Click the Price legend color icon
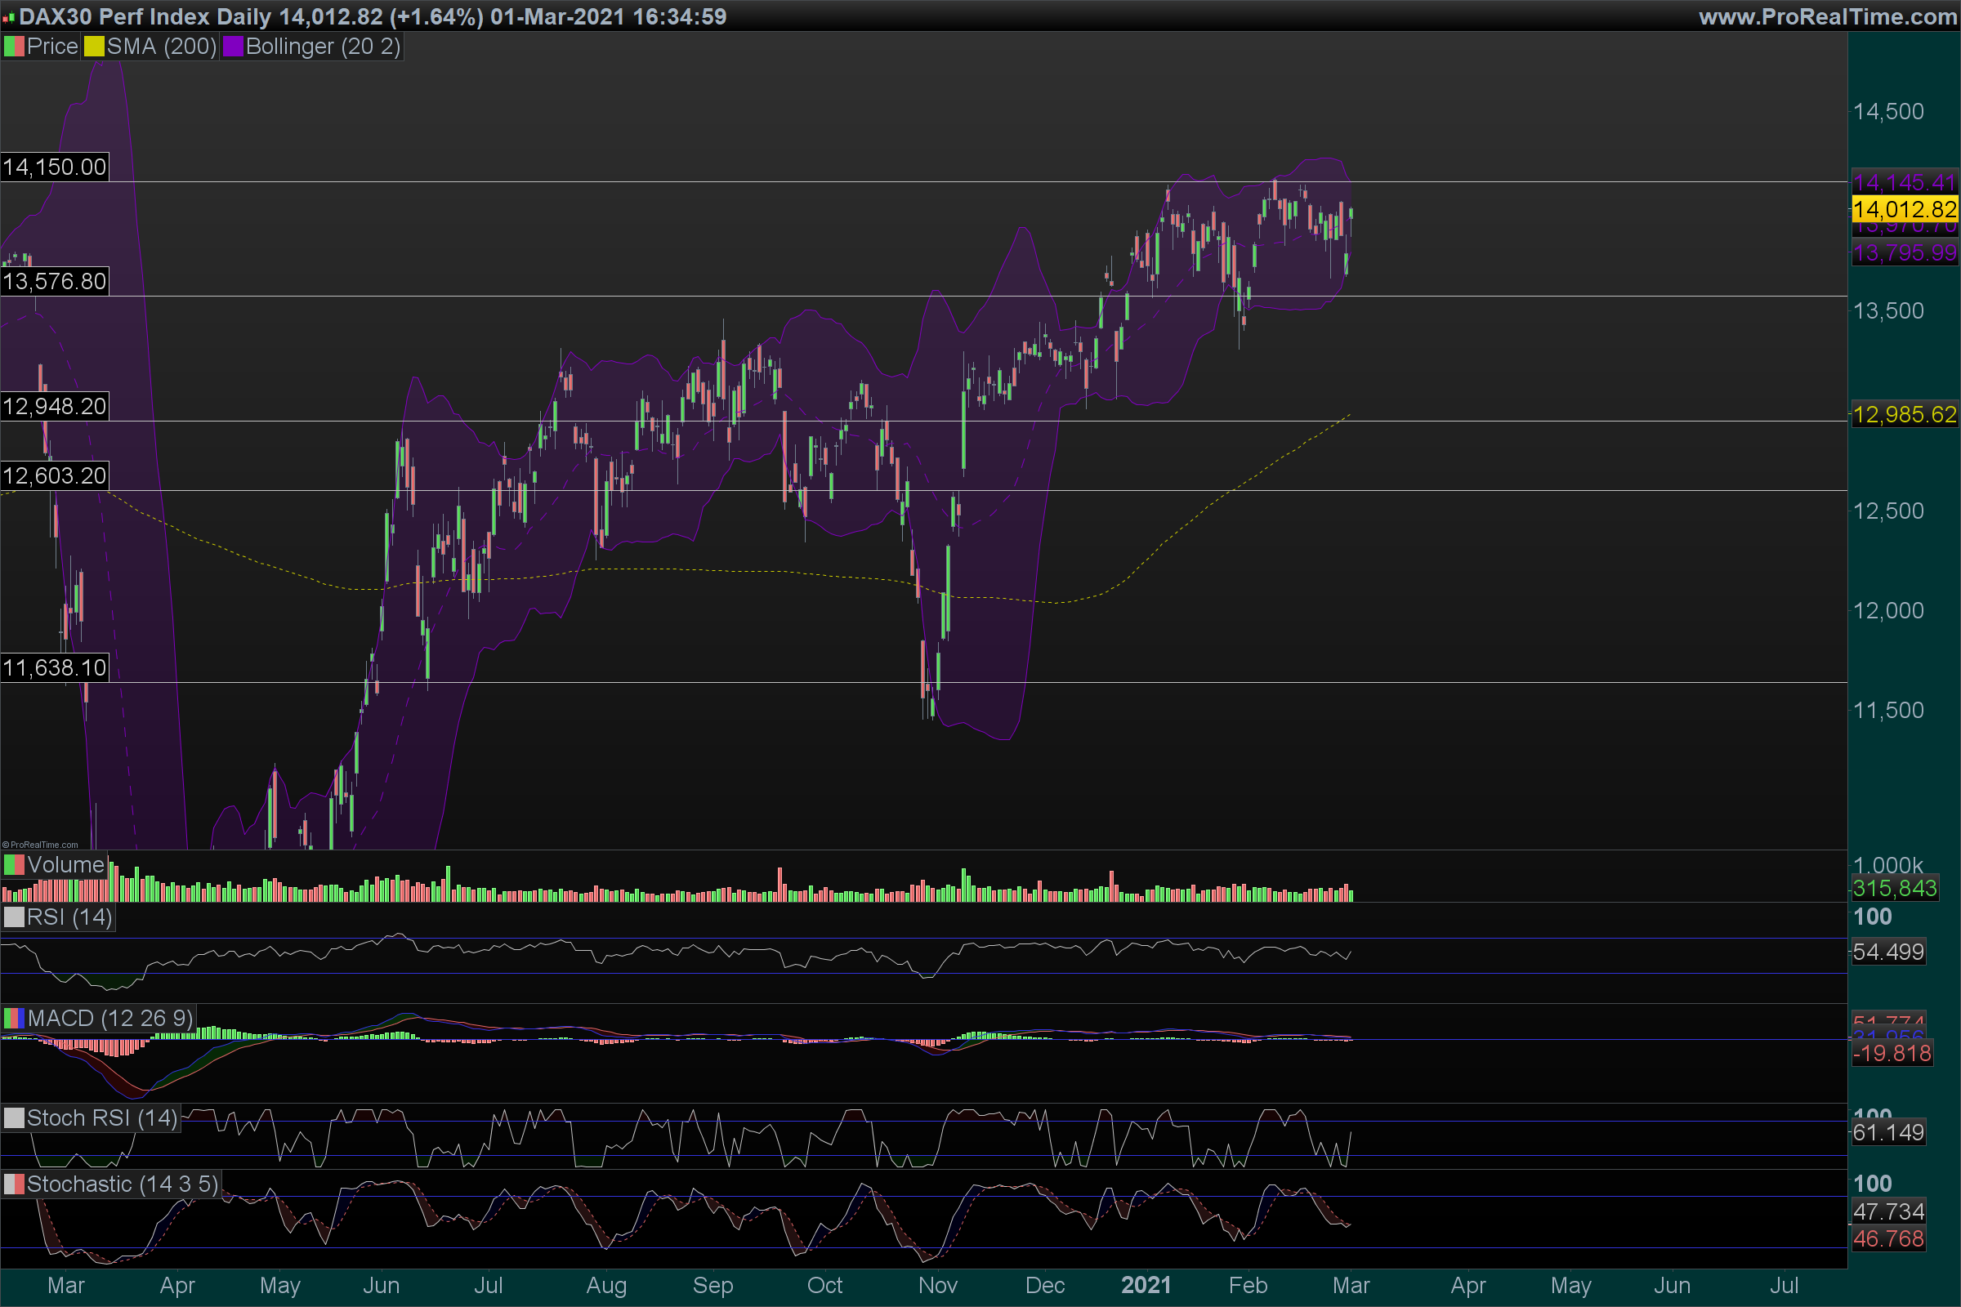The width and height of the screenshot is (1961, 1307). tap(14, 47)
